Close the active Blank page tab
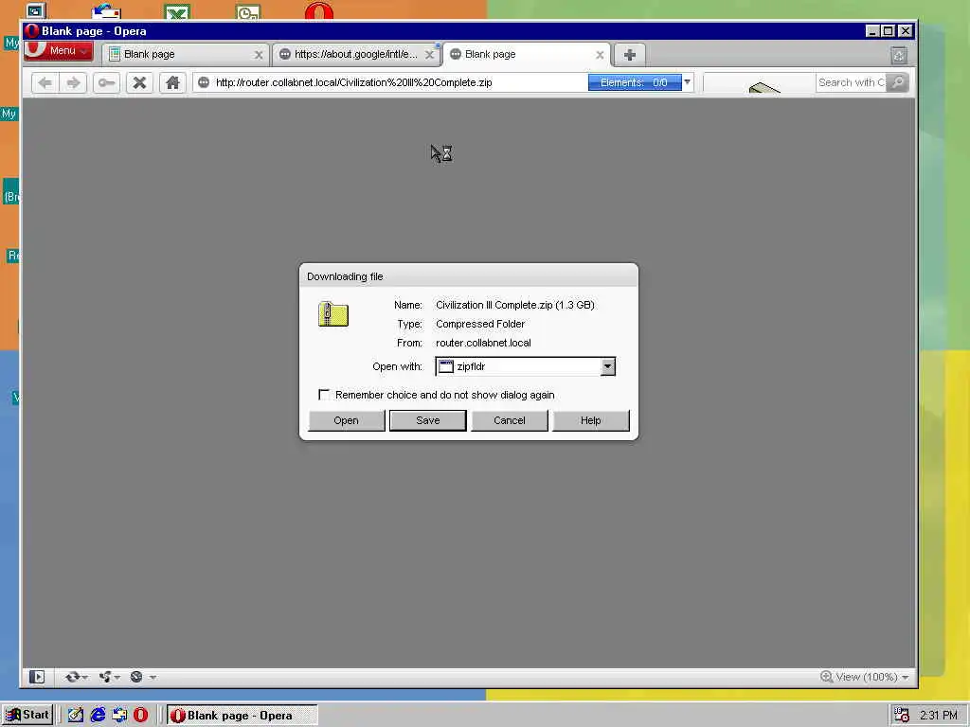 [x=600, y=55]
